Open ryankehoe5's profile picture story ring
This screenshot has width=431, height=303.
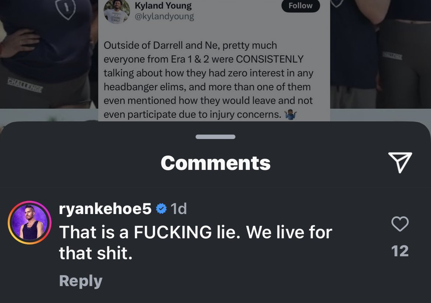(30, 222)
